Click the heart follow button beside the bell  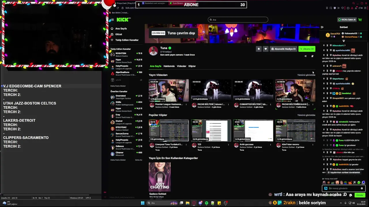point(266,49)
